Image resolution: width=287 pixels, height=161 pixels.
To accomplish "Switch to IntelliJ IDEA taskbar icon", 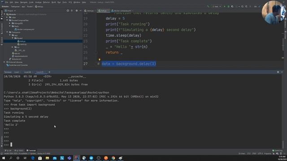I will (x=77, y=158).
